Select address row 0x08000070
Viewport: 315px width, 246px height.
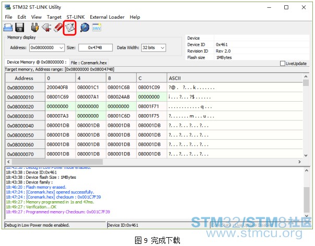(x=25, y=154)
